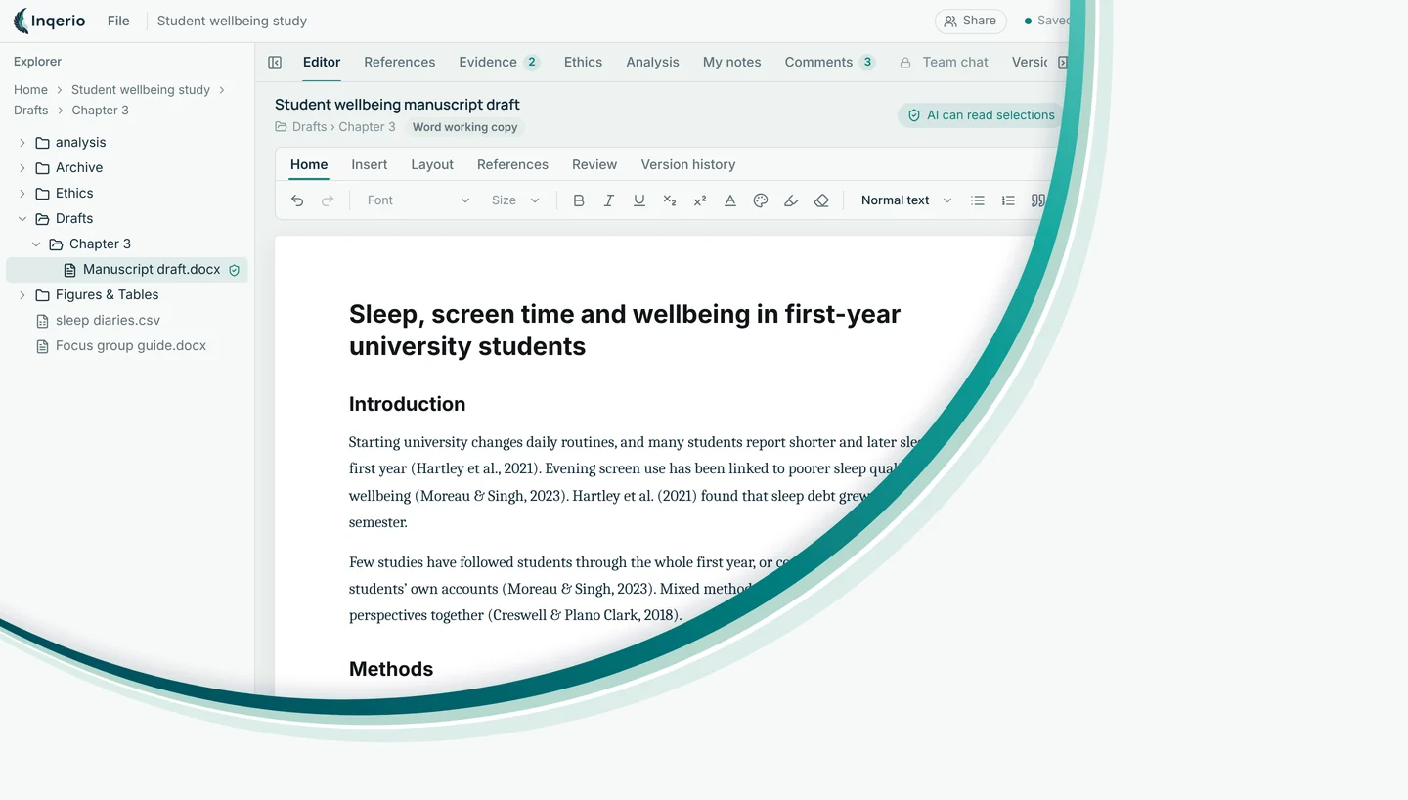Open the Review ribbon tab

[x=594, y=164]
